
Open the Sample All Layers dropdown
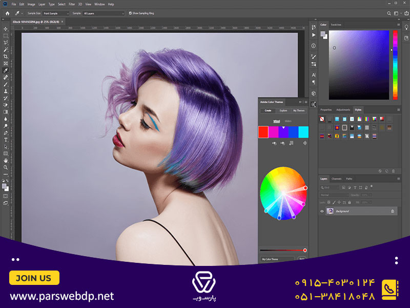click(x=104, y=13)
